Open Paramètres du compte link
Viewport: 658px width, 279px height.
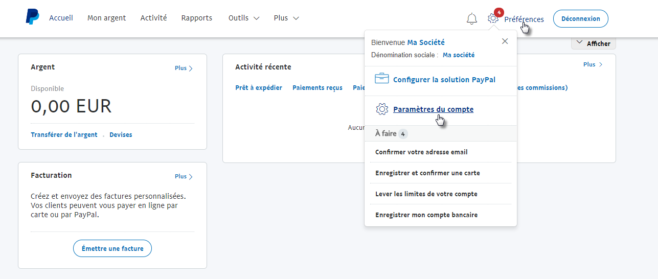pyautogui.click(x=433, y=109)
